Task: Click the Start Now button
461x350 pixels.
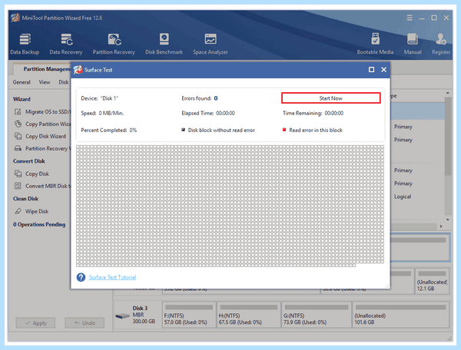Action: 330,98
